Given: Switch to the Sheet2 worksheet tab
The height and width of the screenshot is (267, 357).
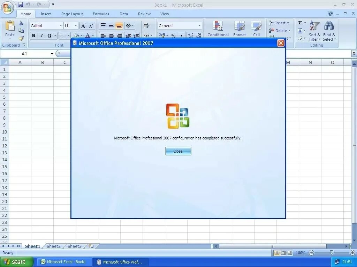Looking at the screenshot, I should point(53,246).
